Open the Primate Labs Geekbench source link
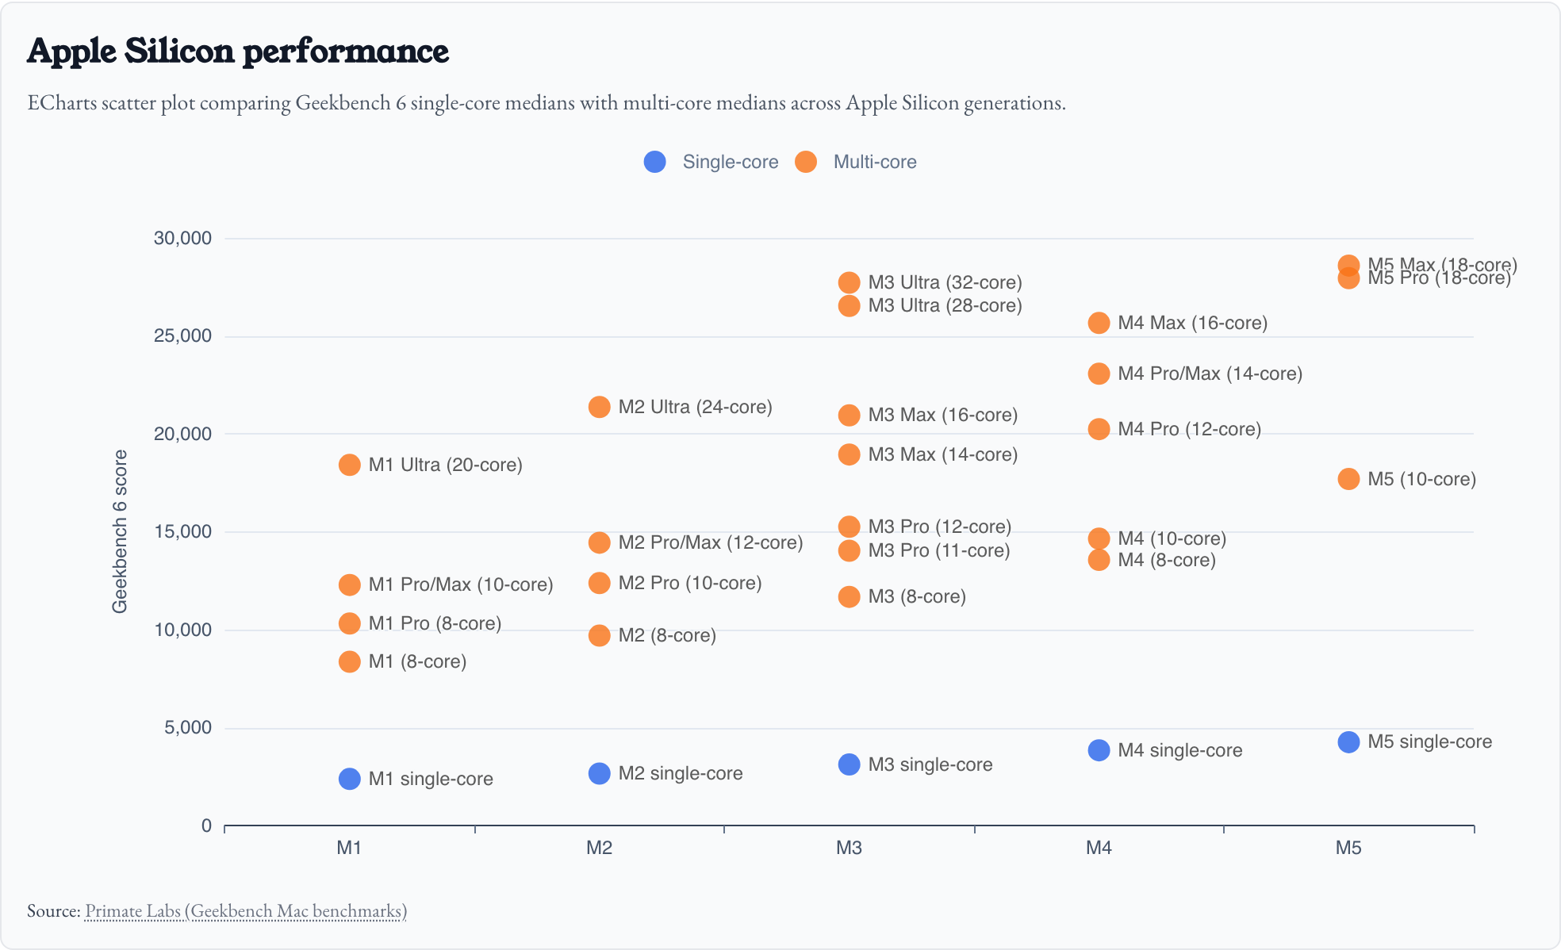Screen dimensions: 1561x950 [x=245, y=910]
